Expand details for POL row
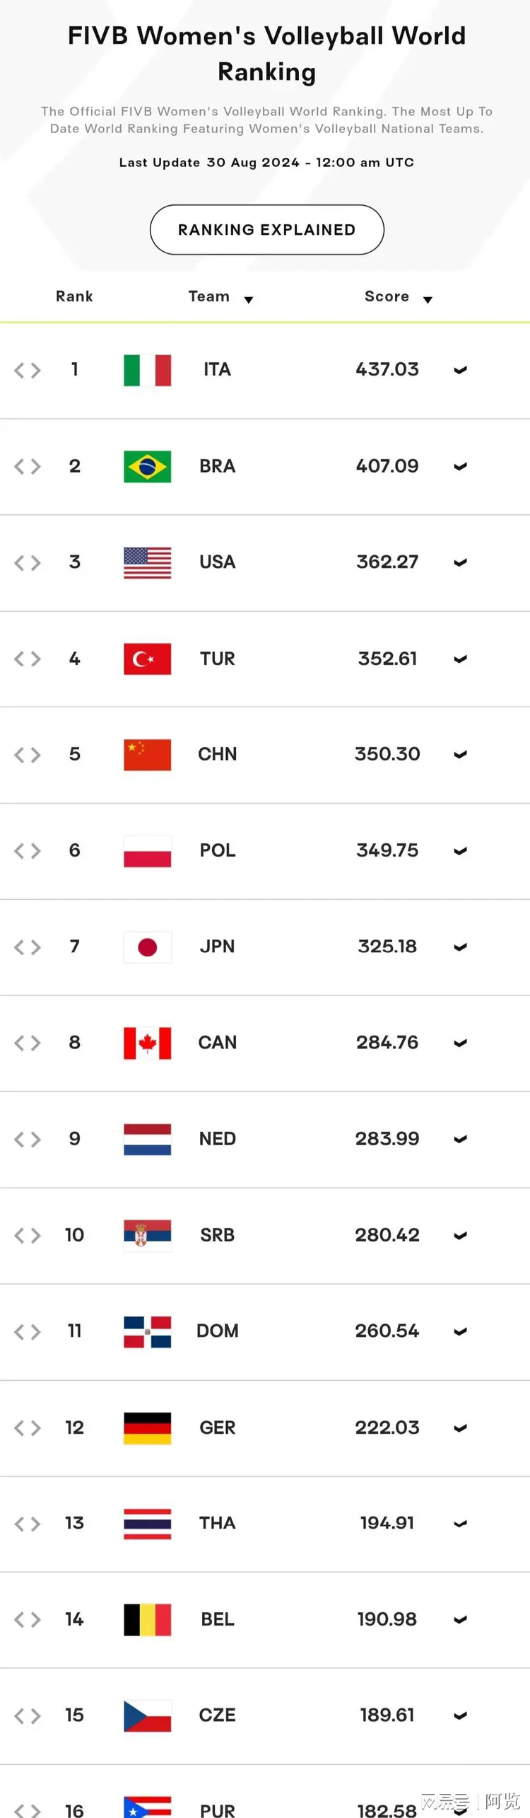 click(x=460, y=851)
